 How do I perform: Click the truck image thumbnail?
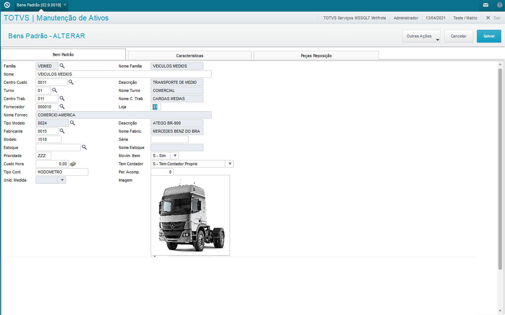(190, 215)
